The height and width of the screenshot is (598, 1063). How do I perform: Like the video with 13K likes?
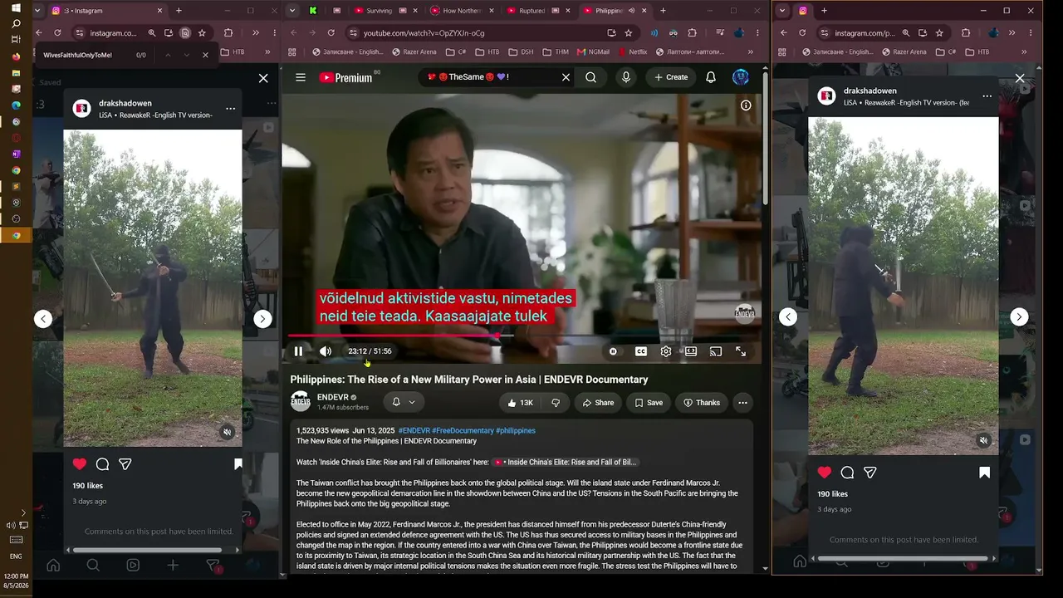[520, 403]
